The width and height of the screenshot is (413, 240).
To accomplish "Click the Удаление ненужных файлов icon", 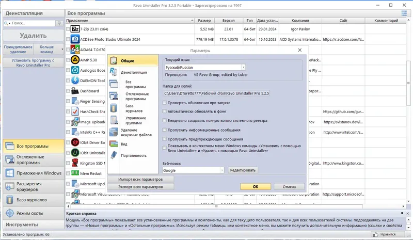I will pyautogui.click(x=114, y=132).
